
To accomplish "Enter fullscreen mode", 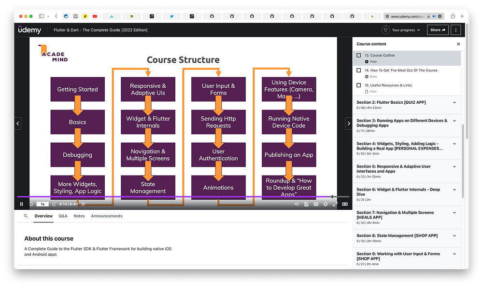I will point(335,204).
